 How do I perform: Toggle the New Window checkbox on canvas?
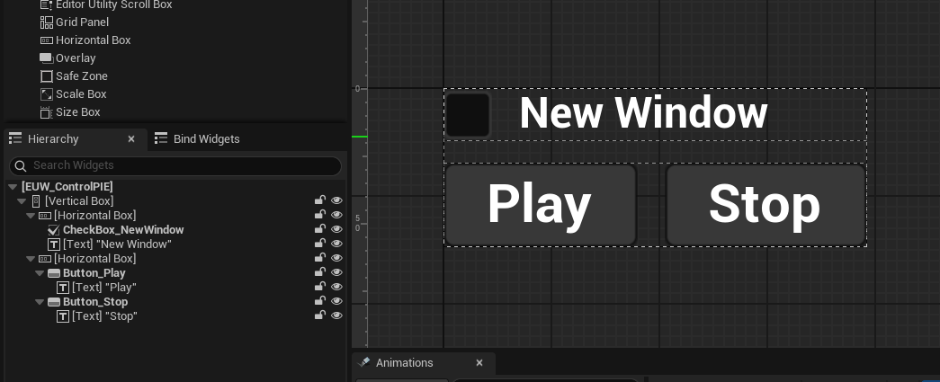(468, 114)
